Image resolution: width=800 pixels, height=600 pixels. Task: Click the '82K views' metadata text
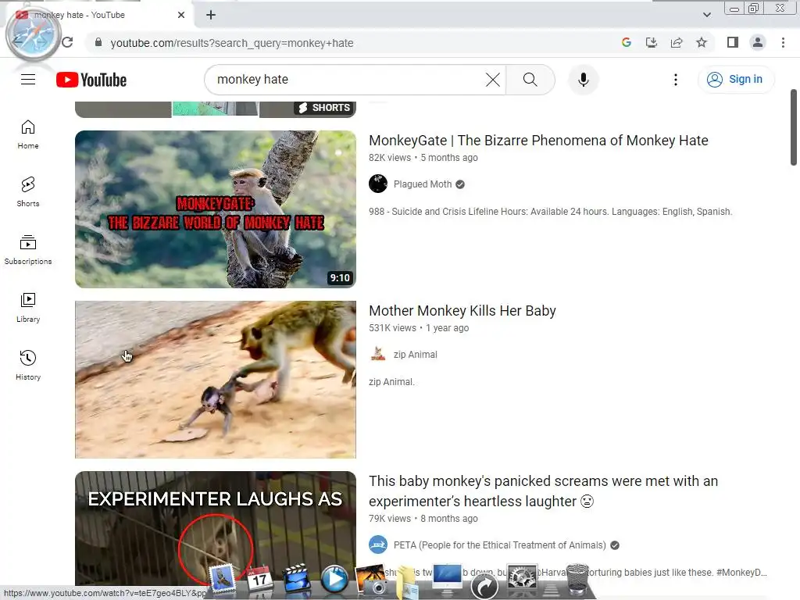coord(390,158)
